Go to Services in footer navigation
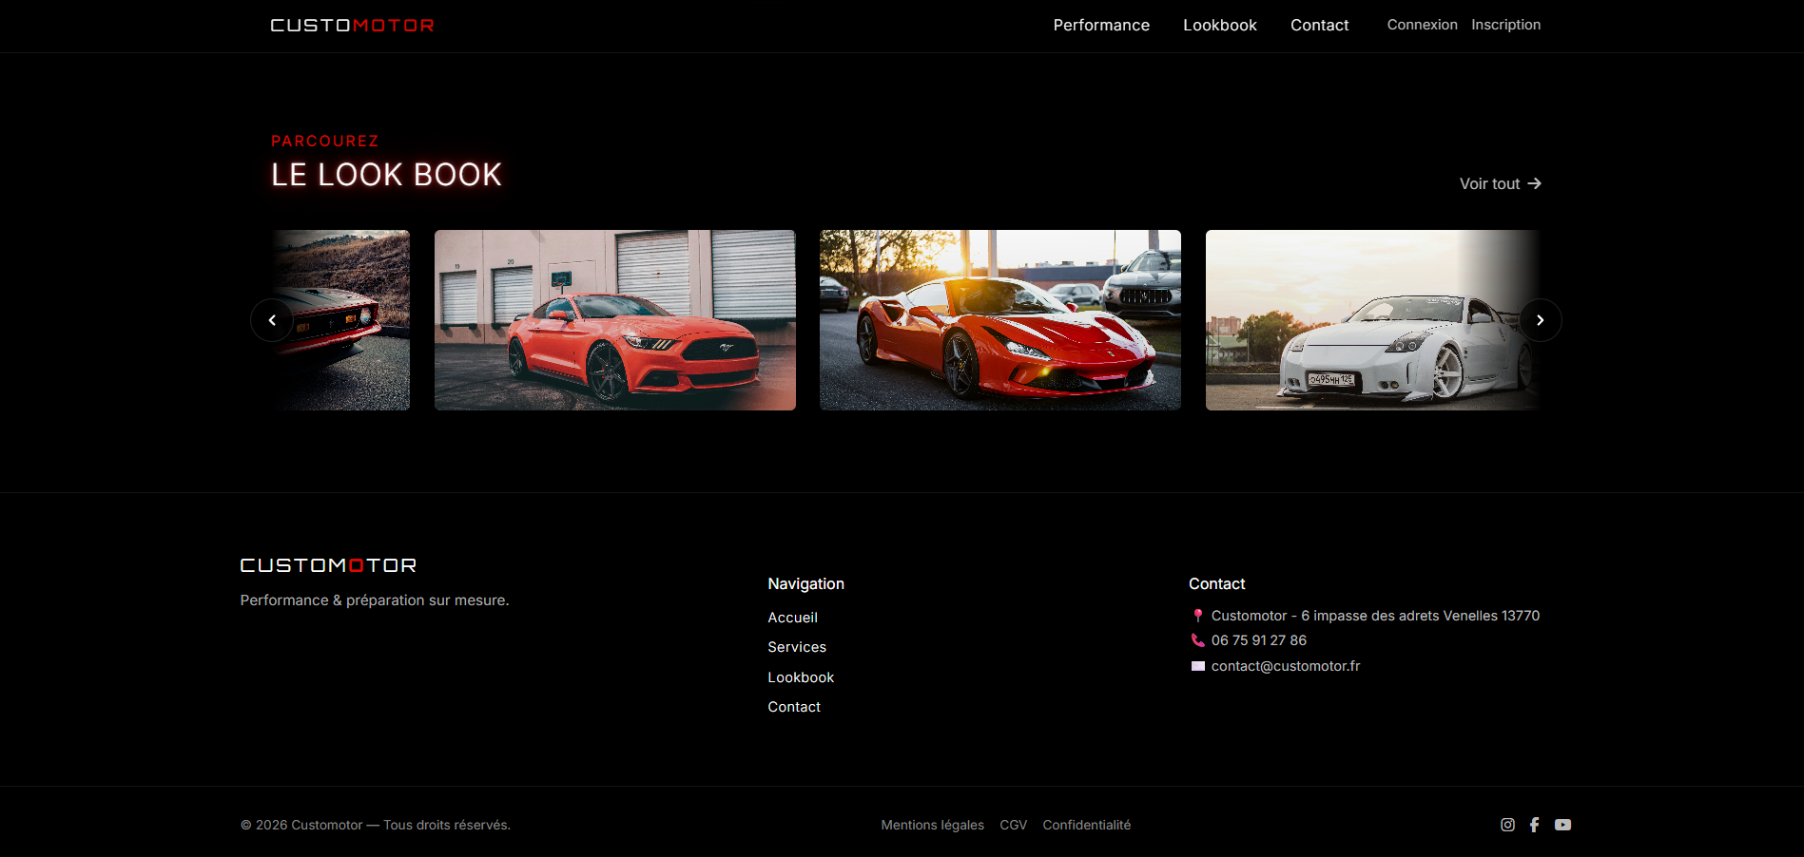The image size is (1804, 857). click(797, 647)
